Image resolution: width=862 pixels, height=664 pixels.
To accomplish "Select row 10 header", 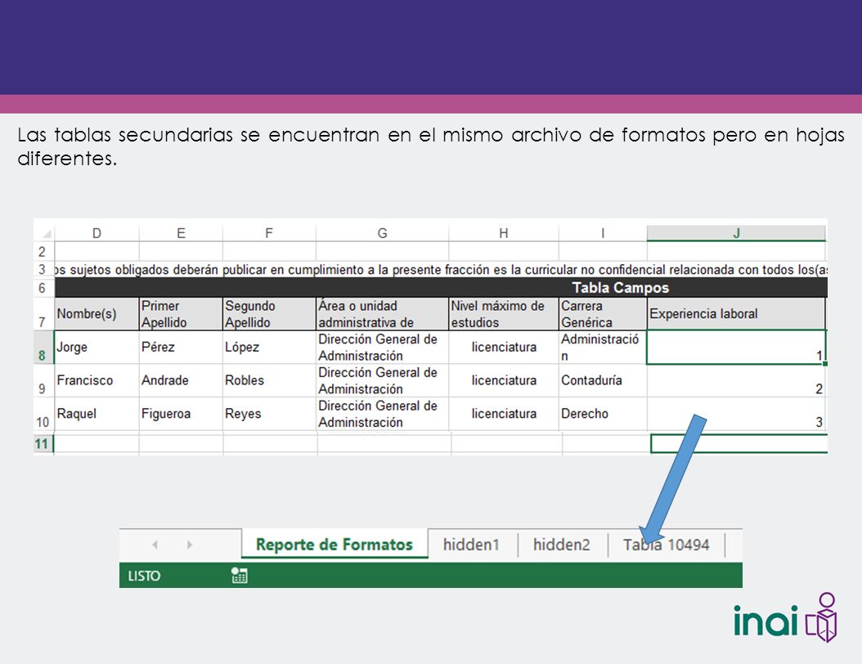I will [43, 414].
